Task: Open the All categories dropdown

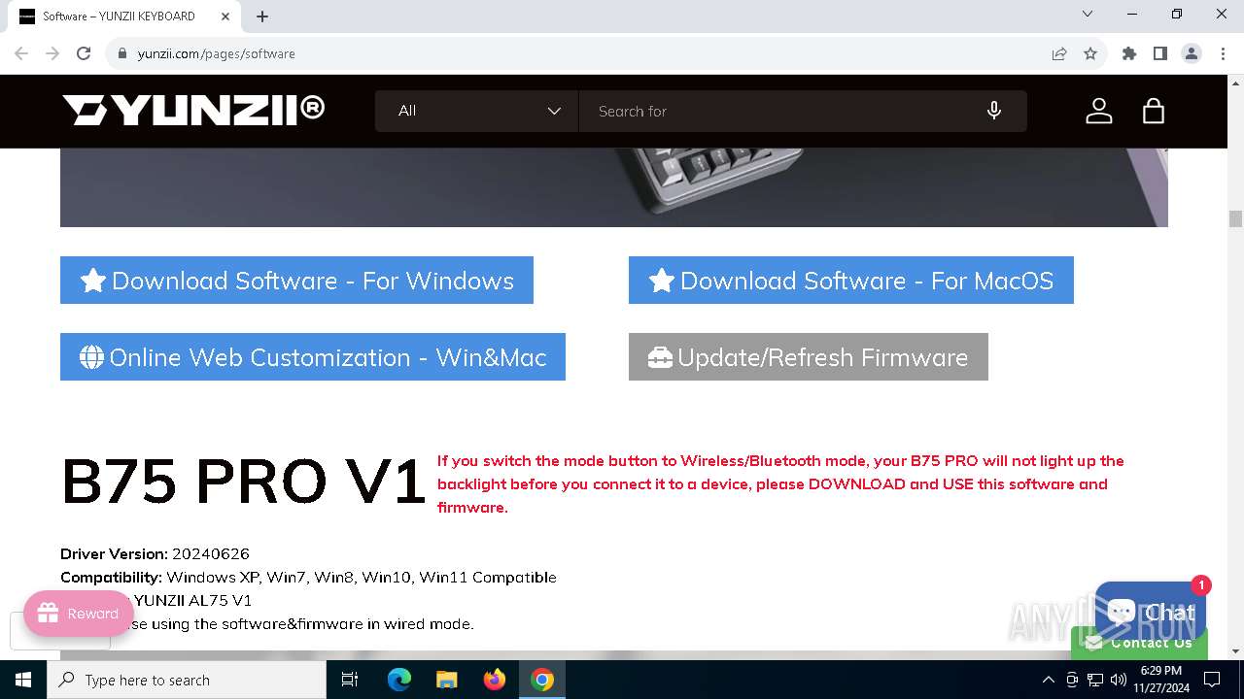Action: [477, 111]
